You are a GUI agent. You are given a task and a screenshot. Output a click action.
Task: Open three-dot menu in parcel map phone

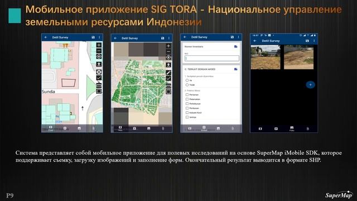pos(169,39)
